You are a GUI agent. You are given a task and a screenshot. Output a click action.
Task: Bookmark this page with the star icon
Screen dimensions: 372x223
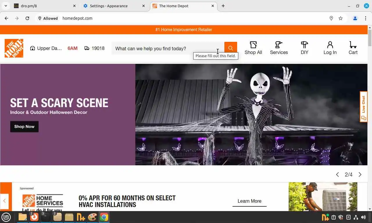tap(341, 18)
